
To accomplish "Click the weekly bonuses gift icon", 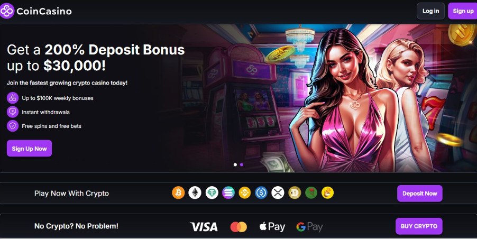I will click(13, 98).
